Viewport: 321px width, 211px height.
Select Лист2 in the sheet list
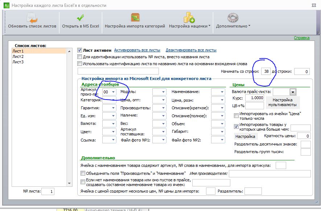pos(39,56)
